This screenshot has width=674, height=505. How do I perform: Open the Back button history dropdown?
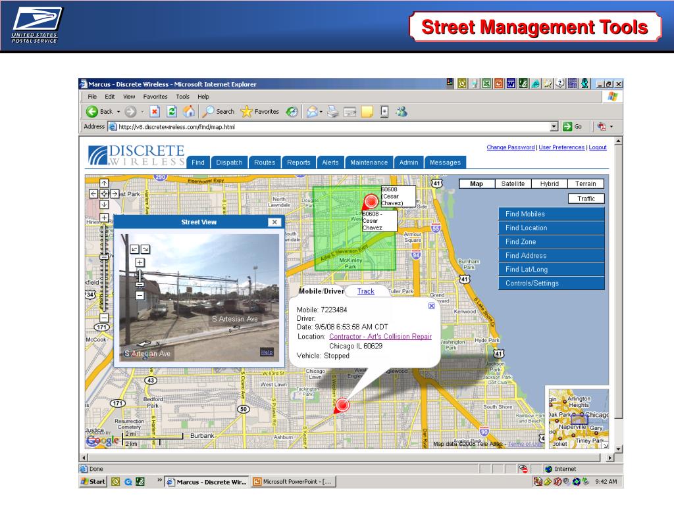118,112
